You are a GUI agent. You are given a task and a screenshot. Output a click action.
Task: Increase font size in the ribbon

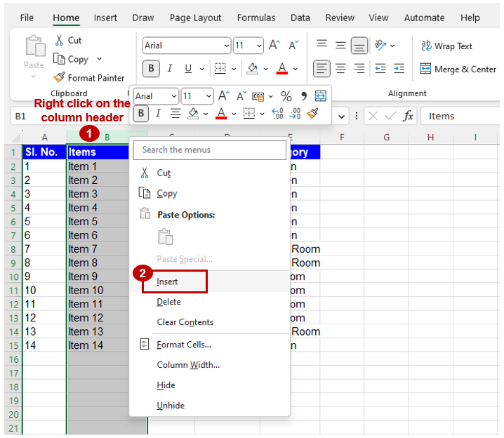coord(274,46)
